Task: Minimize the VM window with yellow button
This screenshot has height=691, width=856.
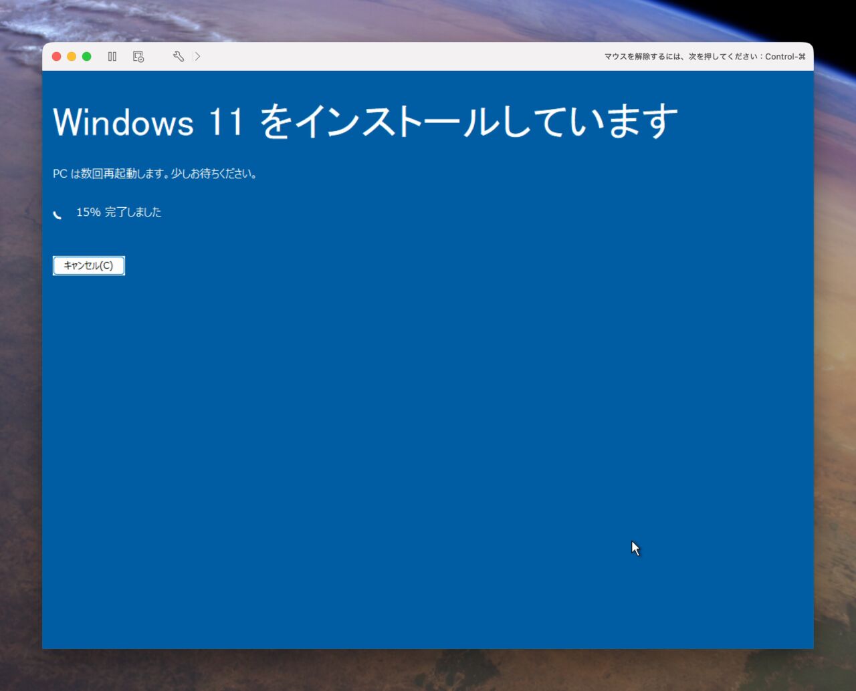Action: pyautogui.click(x=72, y=57)
